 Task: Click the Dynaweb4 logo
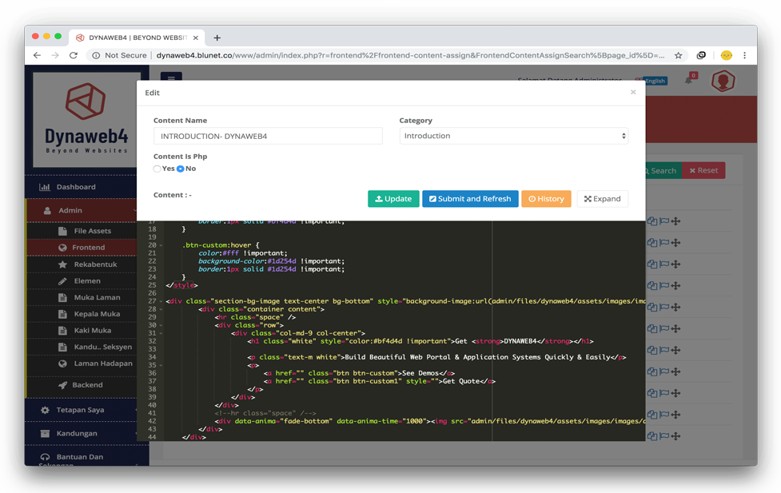coord(86,119)
